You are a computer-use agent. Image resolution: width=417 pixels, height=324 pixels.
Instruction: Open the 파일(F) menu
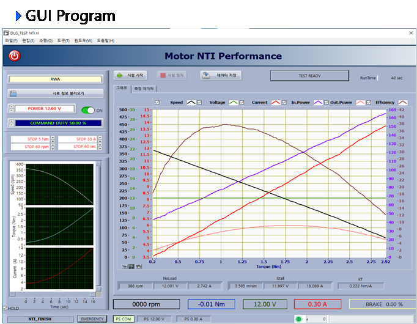pyautogui.click(x=11, y=41)
